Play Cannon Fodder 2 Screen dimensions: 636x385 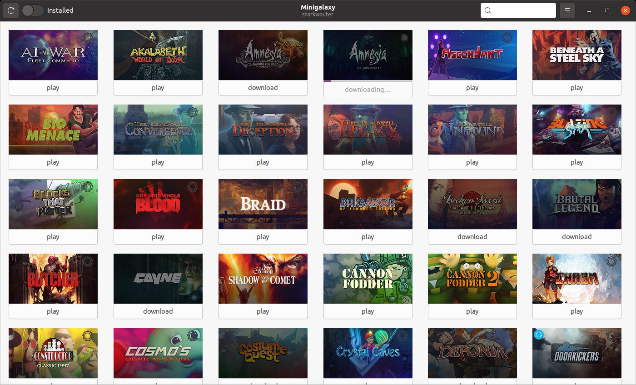pyautogui.click(x=472, y=311)
